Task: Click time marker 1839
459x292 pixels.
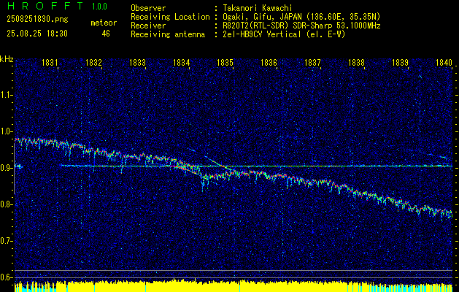Action: click(x=400, y=62)
